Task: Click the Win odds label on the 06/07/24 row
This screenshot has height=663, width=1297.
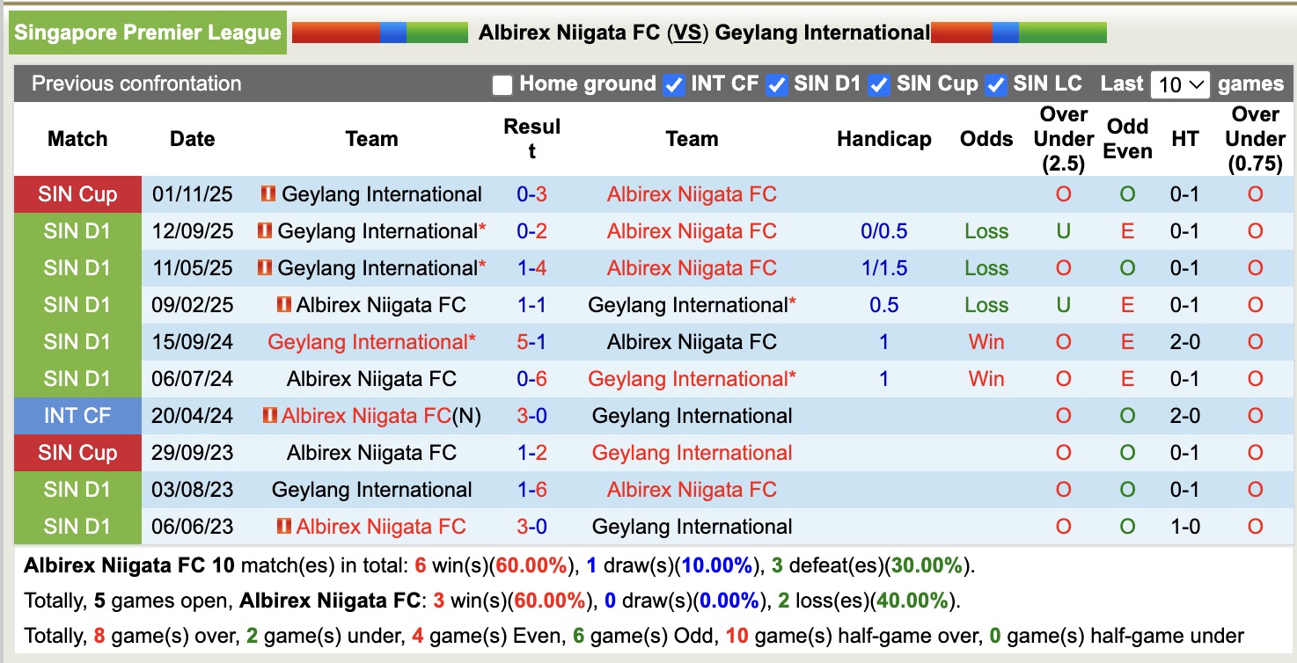Action: pyautogui.click(x=986, y=378)
